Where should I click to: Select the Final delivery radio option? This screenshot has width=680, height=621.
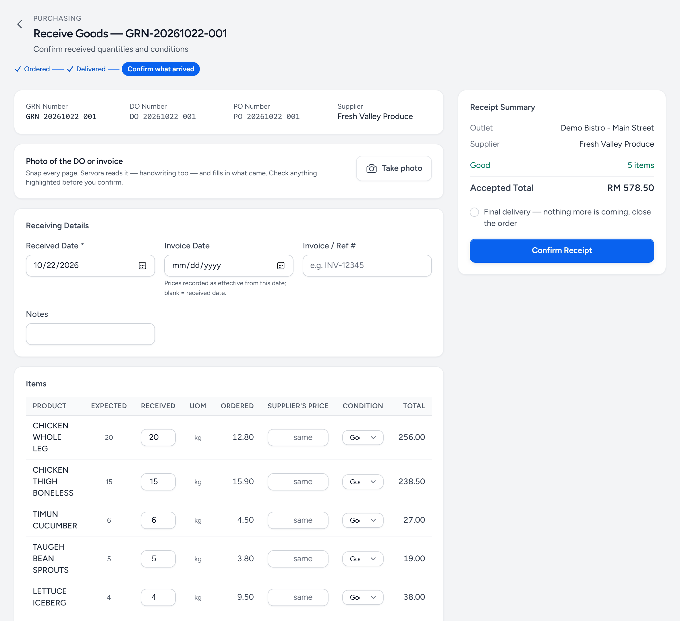(474, 212)
